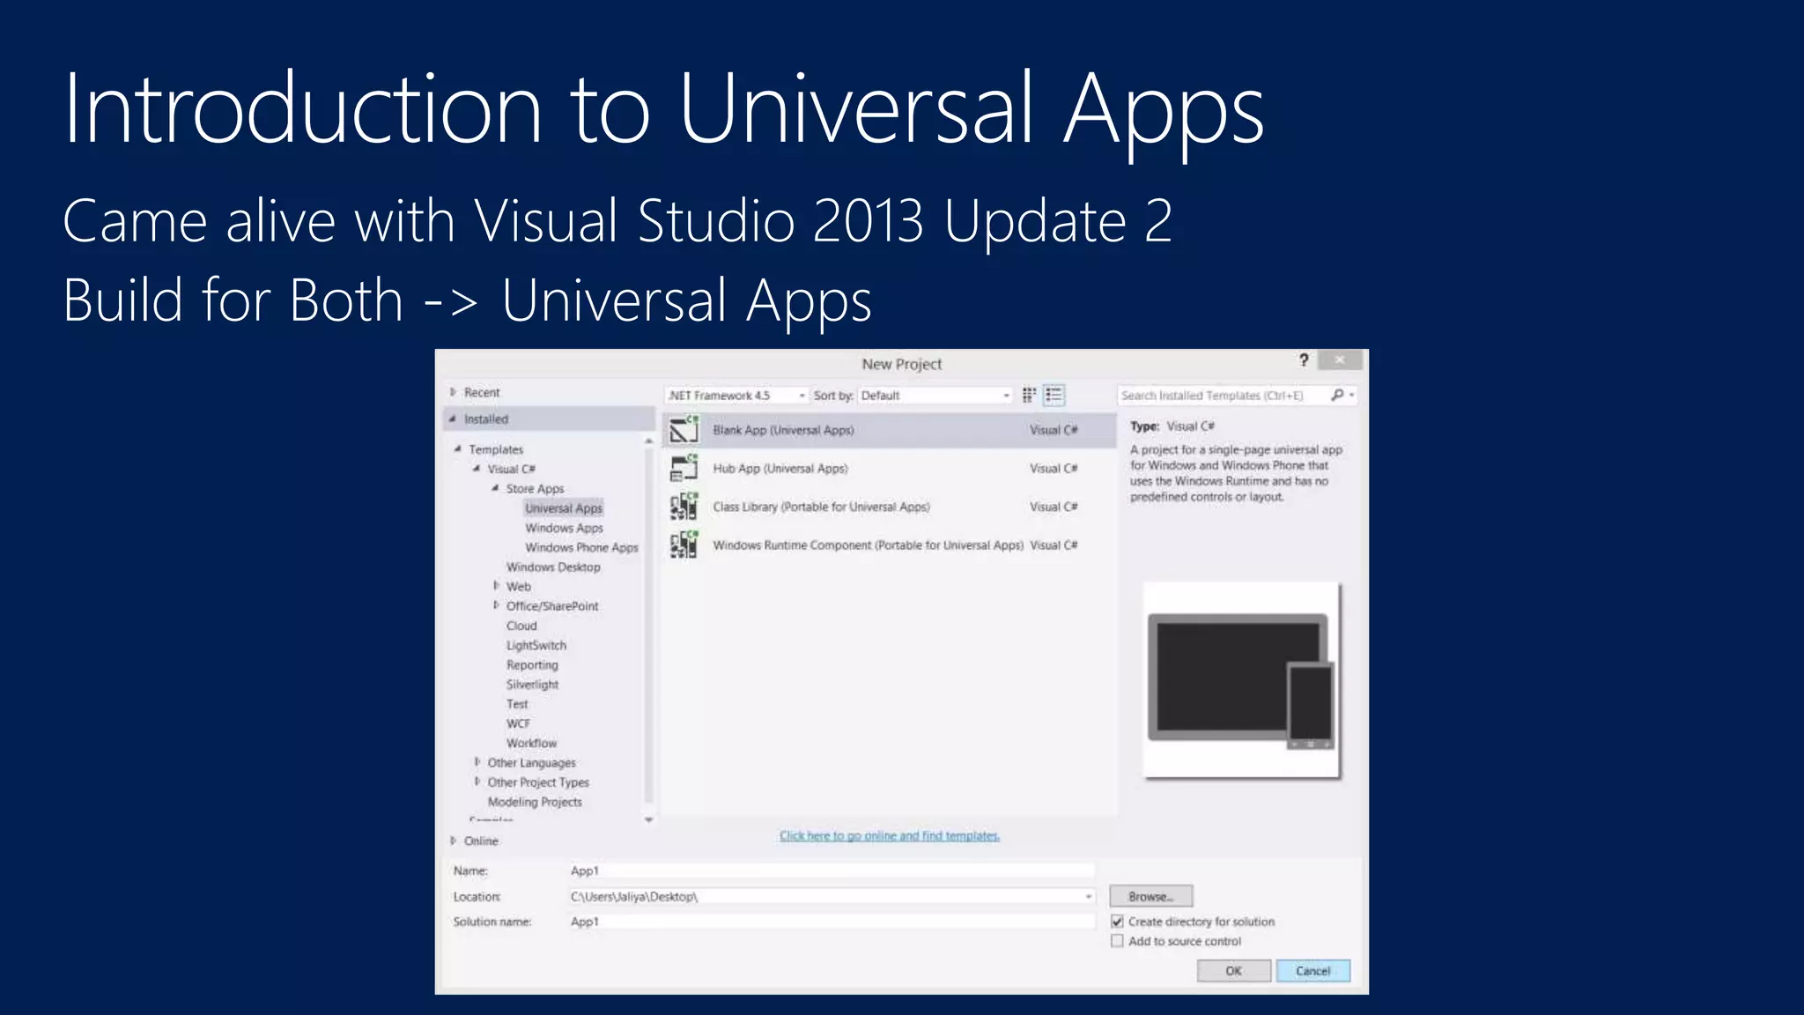Viewport: 1804px width, 1015px height.
Task: Select Hub App (Universal Apps) template icon
Action: click(x=684, y=468)
